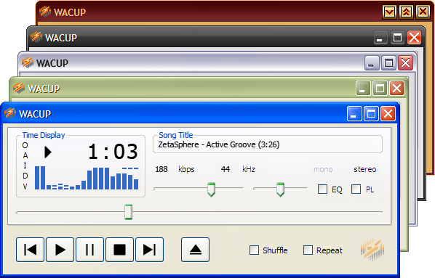
Task: Maximize the silver WACUP window
Action: 388,63
